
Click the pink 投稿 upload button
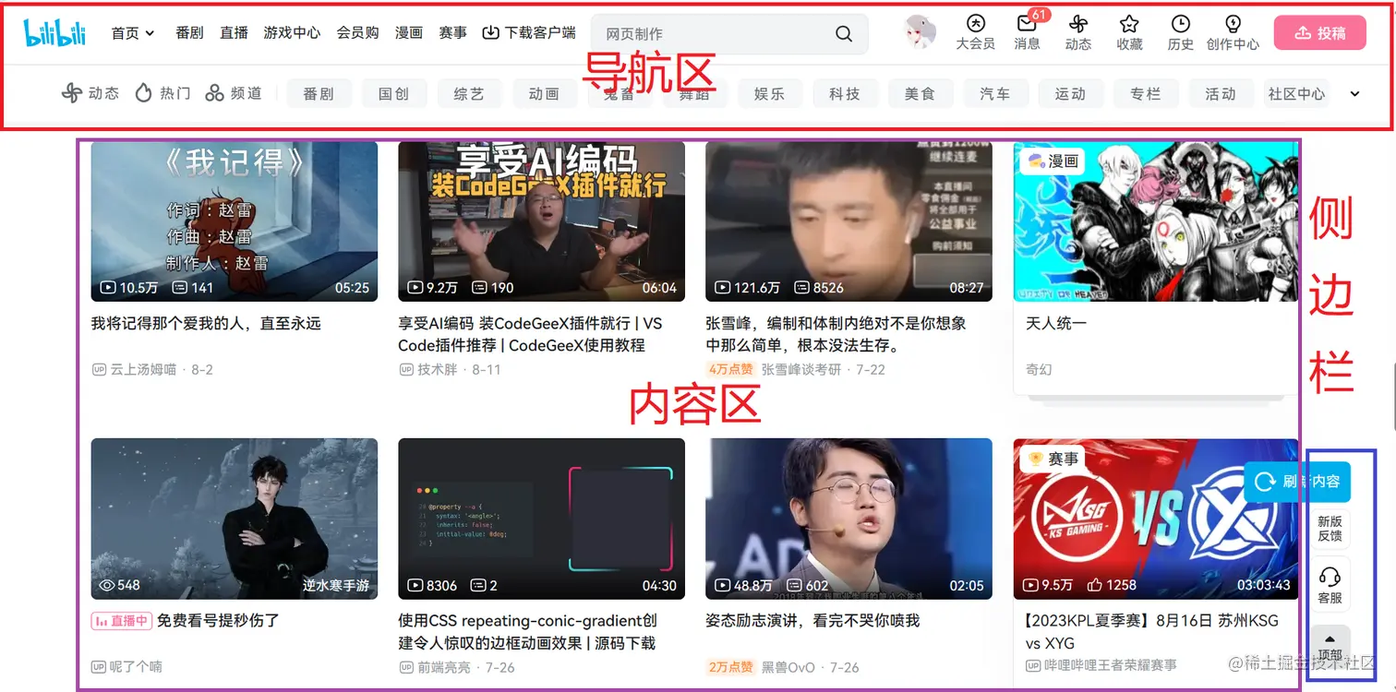pyautogui.click(x=1319, y=30)
